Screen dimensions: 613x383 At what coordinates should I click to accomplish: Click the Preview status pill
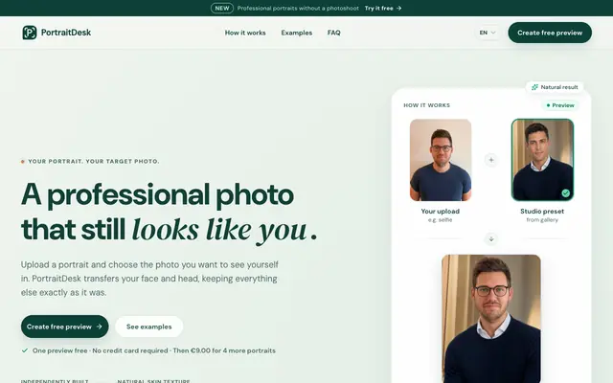[x=560, y=105]
